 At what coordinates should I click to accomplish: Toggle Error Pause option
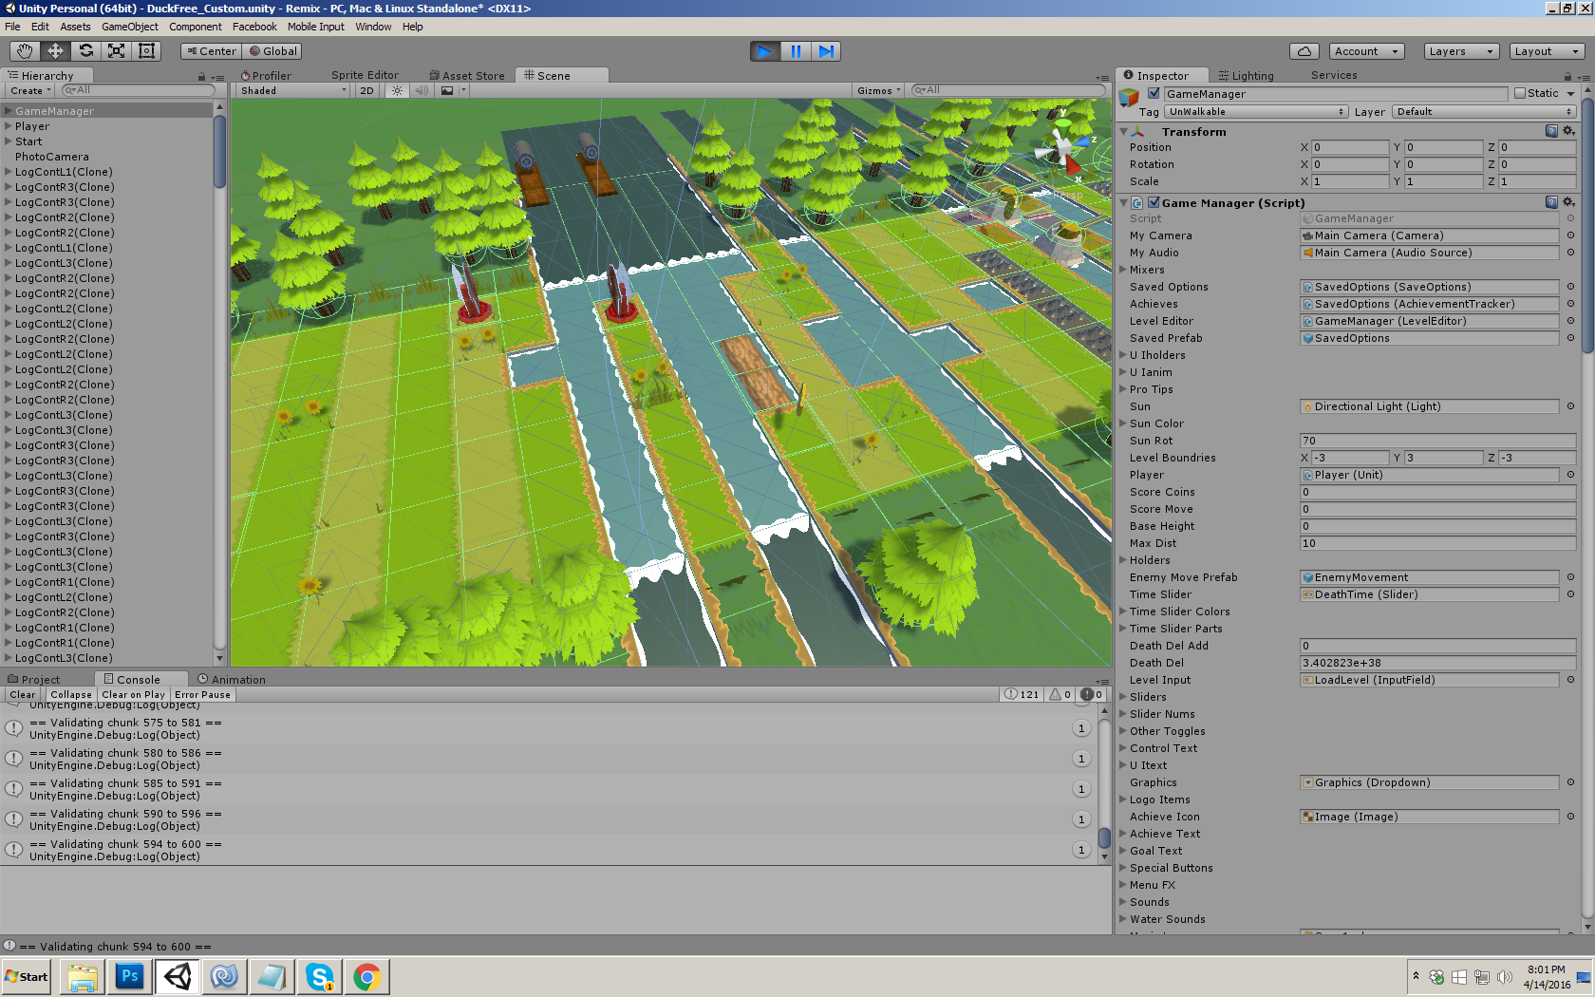(202, 694)
